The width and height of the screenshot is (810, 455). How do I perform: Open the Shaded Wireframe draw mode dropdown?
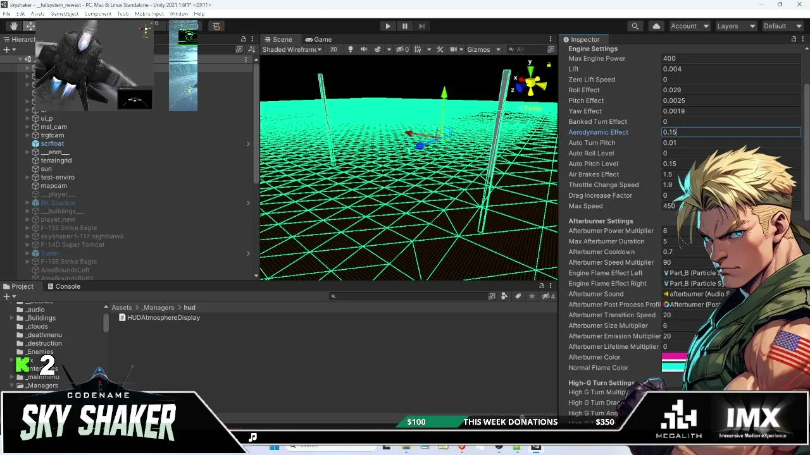pos(292,49)
